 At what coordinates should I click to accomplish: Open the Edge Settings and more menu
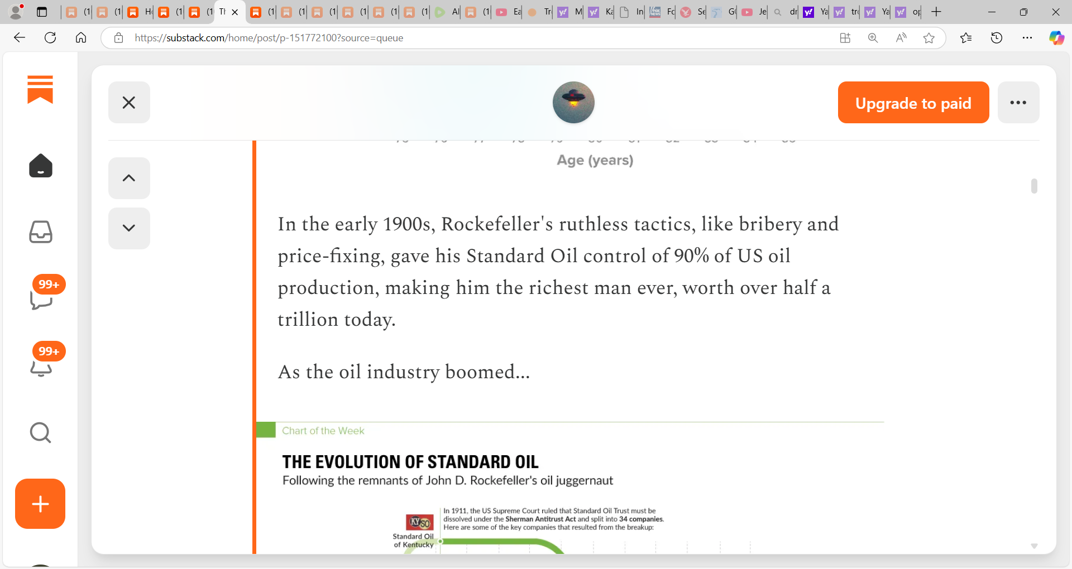pos(1027,38)
